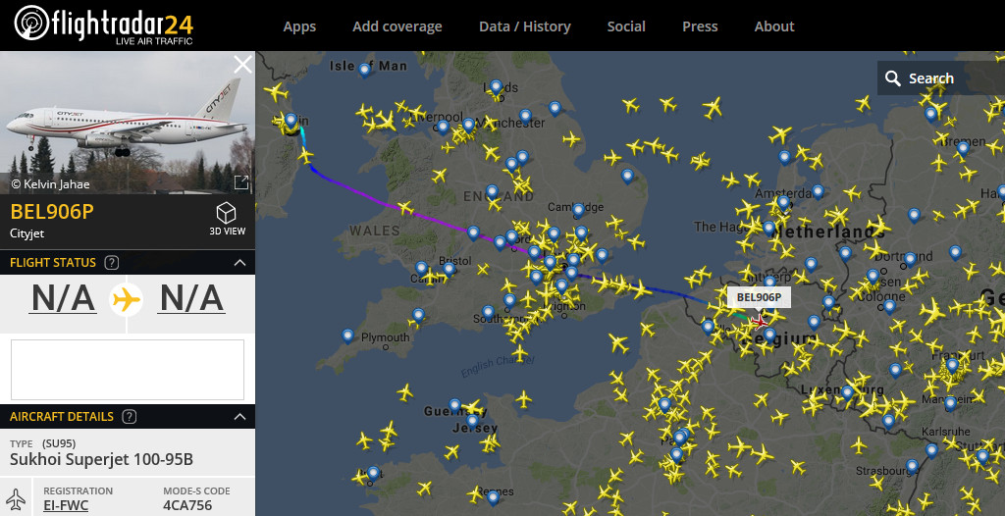Click the airport pin near Plymouth
1005x516 pixels.
[347, 335]
